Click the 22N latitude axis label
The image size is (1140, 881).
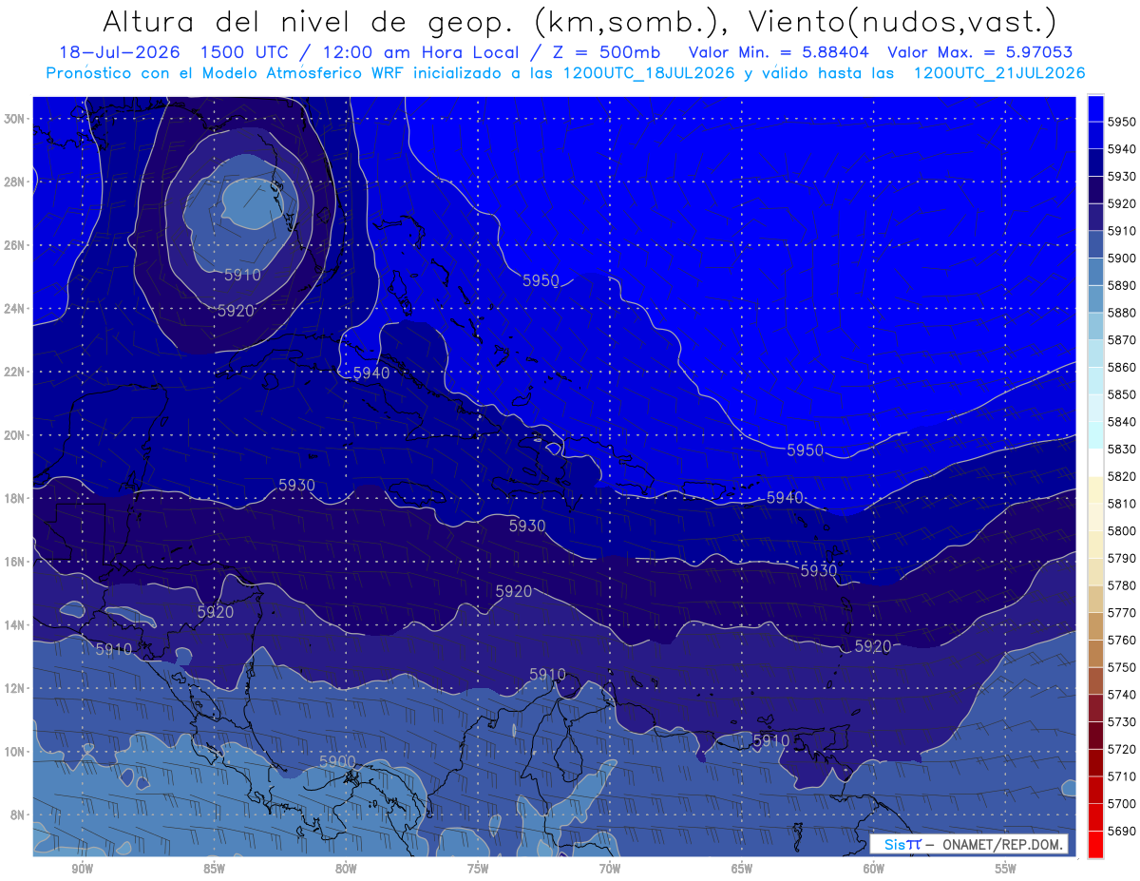(15, 372)
